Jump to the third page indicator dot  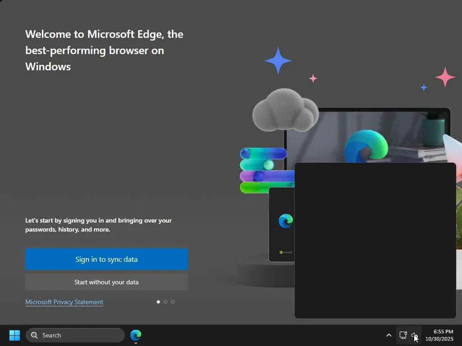click(x=173, y=302)
